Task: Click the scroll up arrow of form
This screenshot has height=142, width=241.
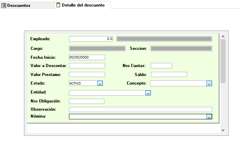Action: (223, 36)
